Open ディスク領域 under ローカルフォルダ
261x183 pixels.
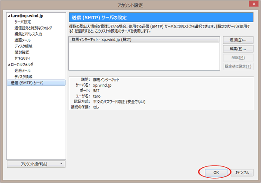click(23, 77)
